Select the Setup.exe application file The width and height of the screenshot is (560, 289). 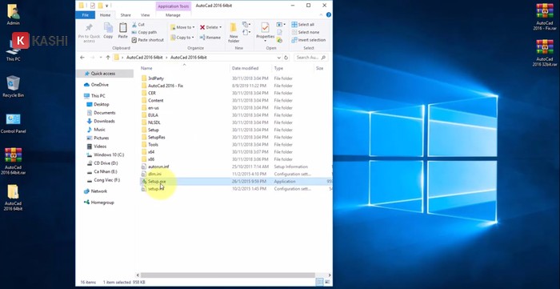point(157,182)
